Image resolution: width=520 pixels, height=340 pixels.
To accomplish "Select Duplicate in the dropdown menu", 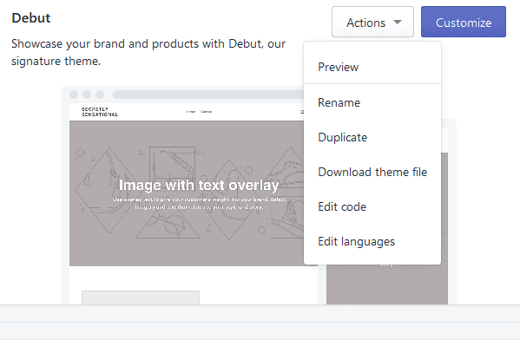I will click(372, 137).
